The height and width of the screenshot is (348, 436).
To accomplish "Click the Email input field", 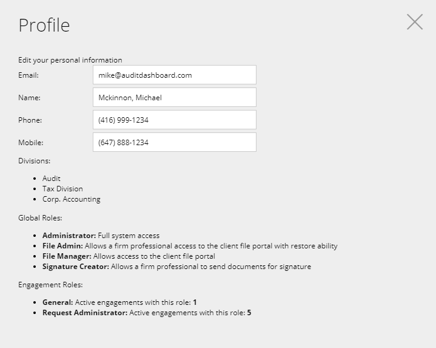I will coord(174,75).
